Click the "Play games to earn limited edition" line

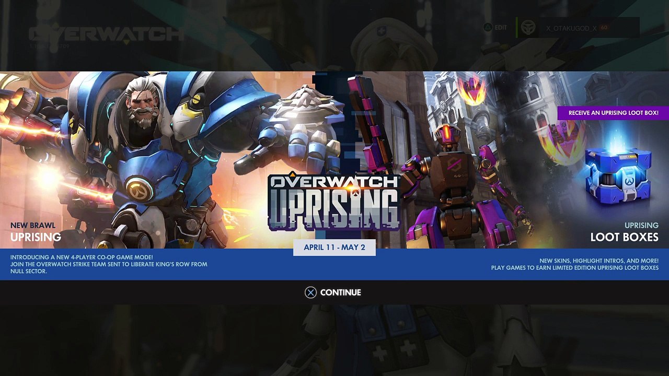click(575, 268)
